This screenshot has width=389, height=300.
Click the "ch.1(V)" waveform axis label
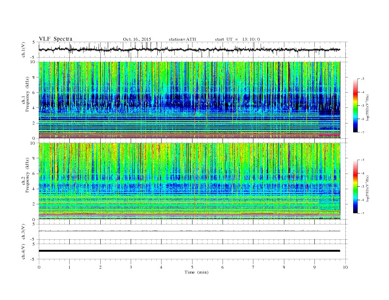coord(24,50)
